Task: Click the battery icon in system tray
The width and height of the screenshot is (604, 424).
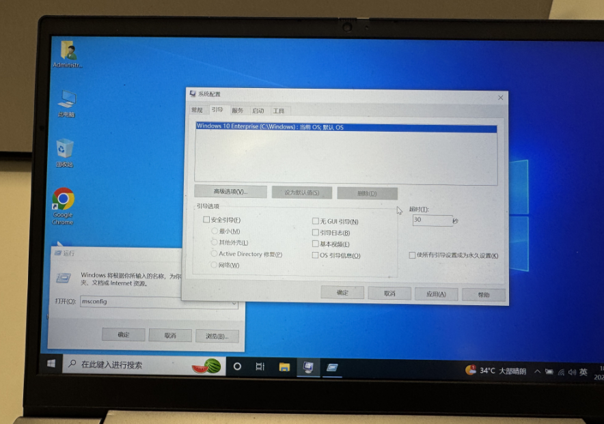Action: tap(549, 371)
